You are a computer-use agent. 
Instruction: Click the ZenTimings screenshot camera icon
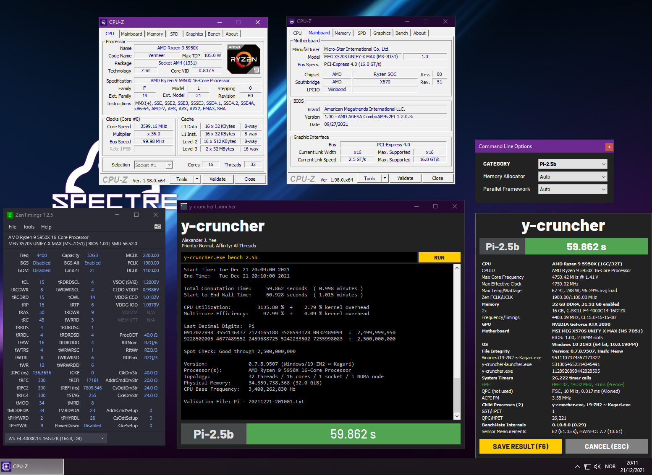[x=158, y=226]
